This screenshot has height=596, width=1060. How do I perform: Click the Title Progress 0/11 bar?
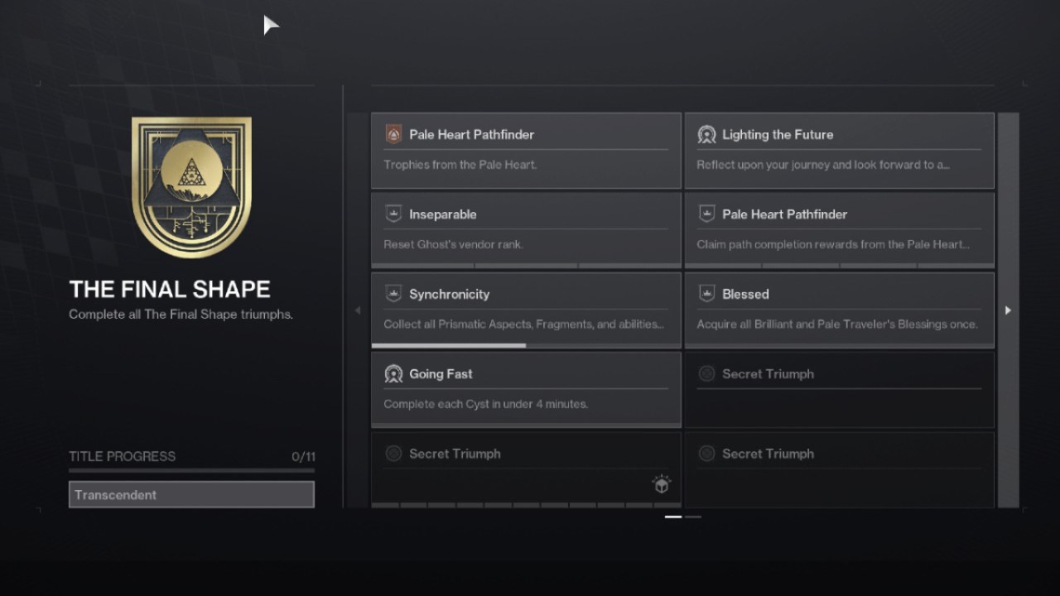[191, 469]
